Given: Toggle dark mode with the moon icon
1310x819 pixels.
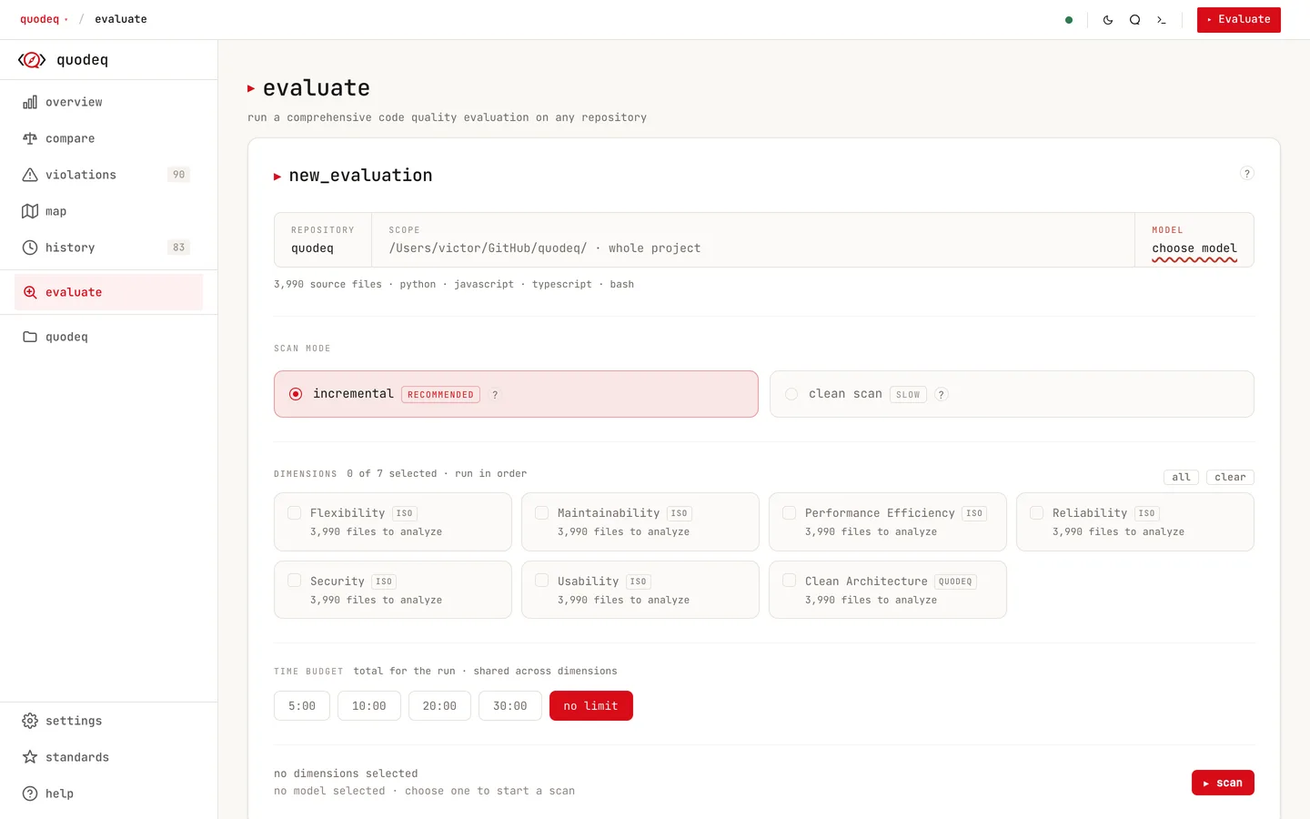Looking at the screenshot, I should pyautogui.click(x=1108, y=20).
